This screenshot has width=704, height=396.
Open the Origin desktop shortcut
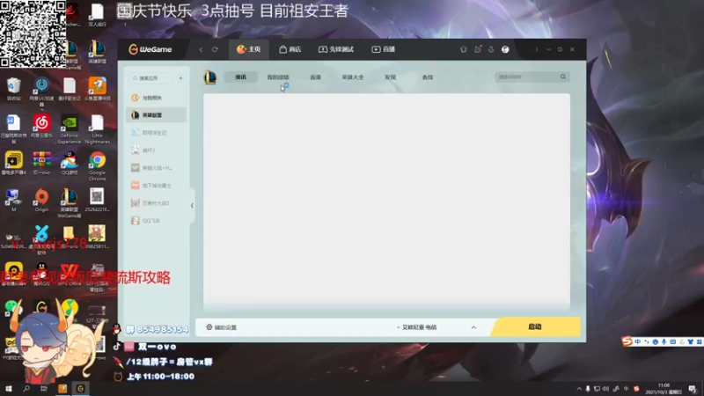pos(41,200)
